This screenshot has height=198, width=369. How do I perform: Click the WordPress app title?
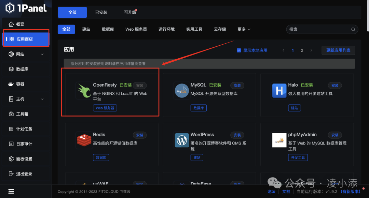(202, 135)
